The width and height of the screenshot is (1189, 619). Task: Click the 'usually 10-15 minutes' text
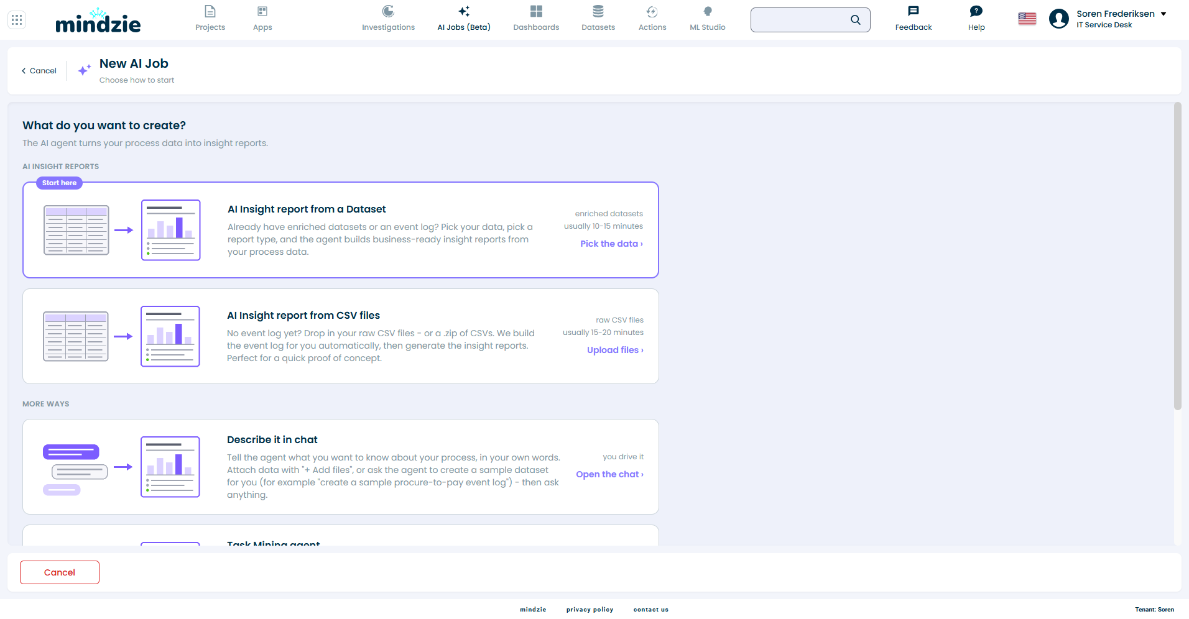(603, 226)
